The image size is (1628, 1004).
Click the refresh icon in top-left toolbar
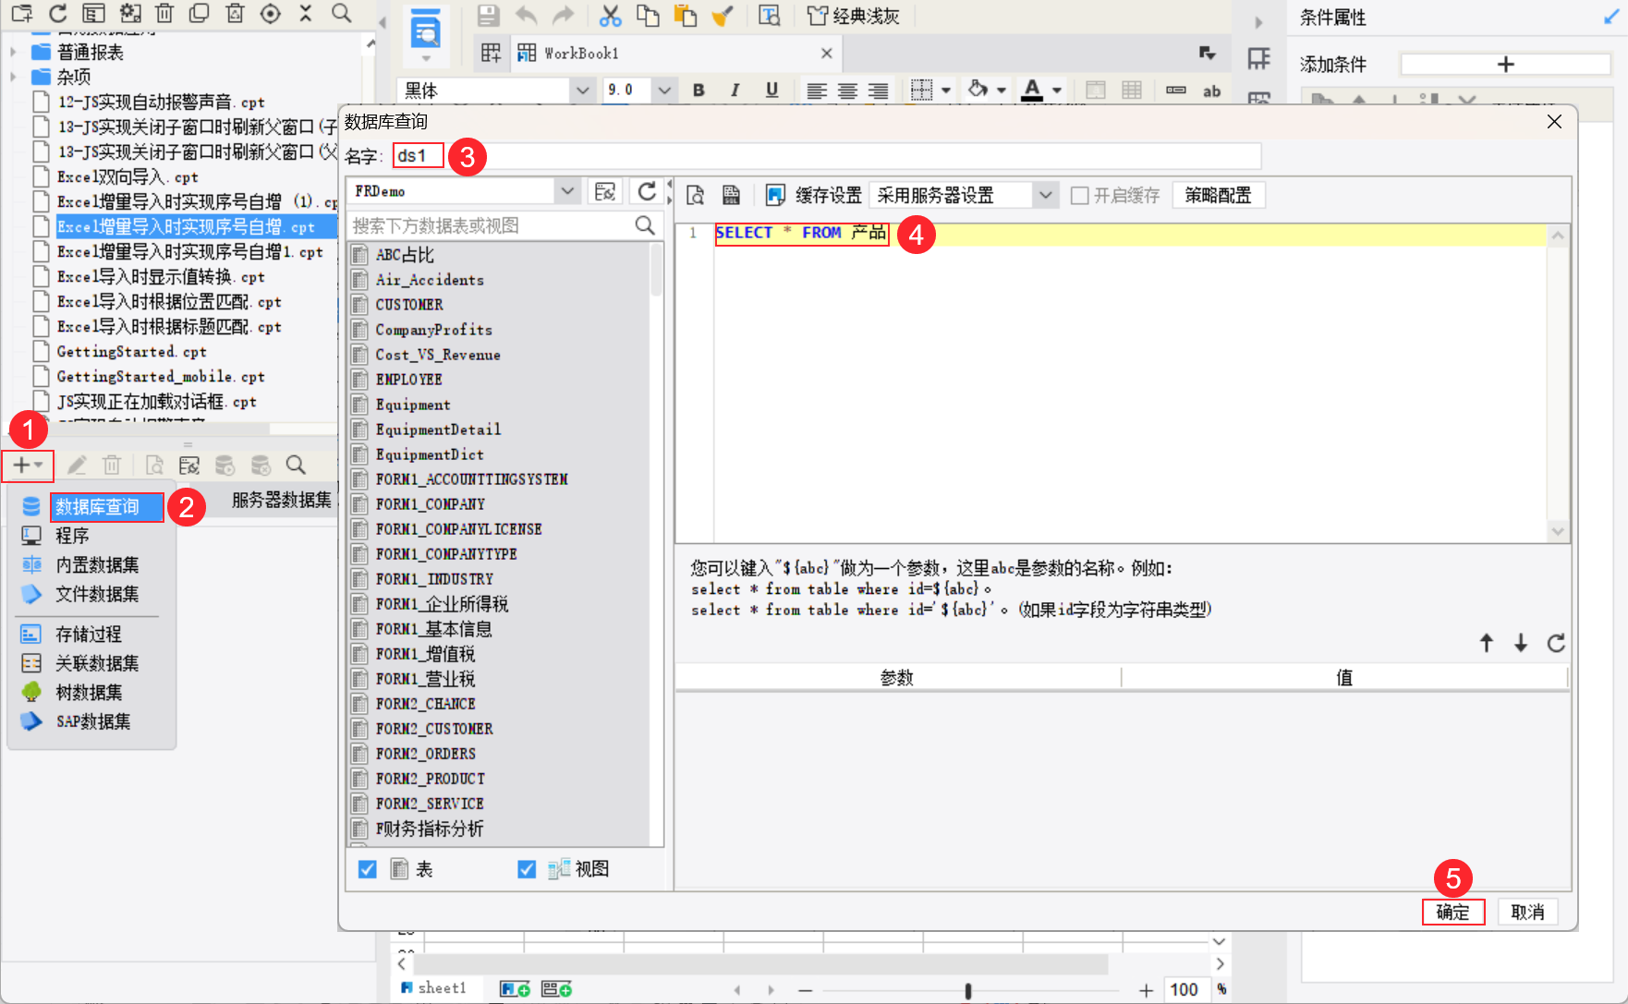click(x=57, y=13)
